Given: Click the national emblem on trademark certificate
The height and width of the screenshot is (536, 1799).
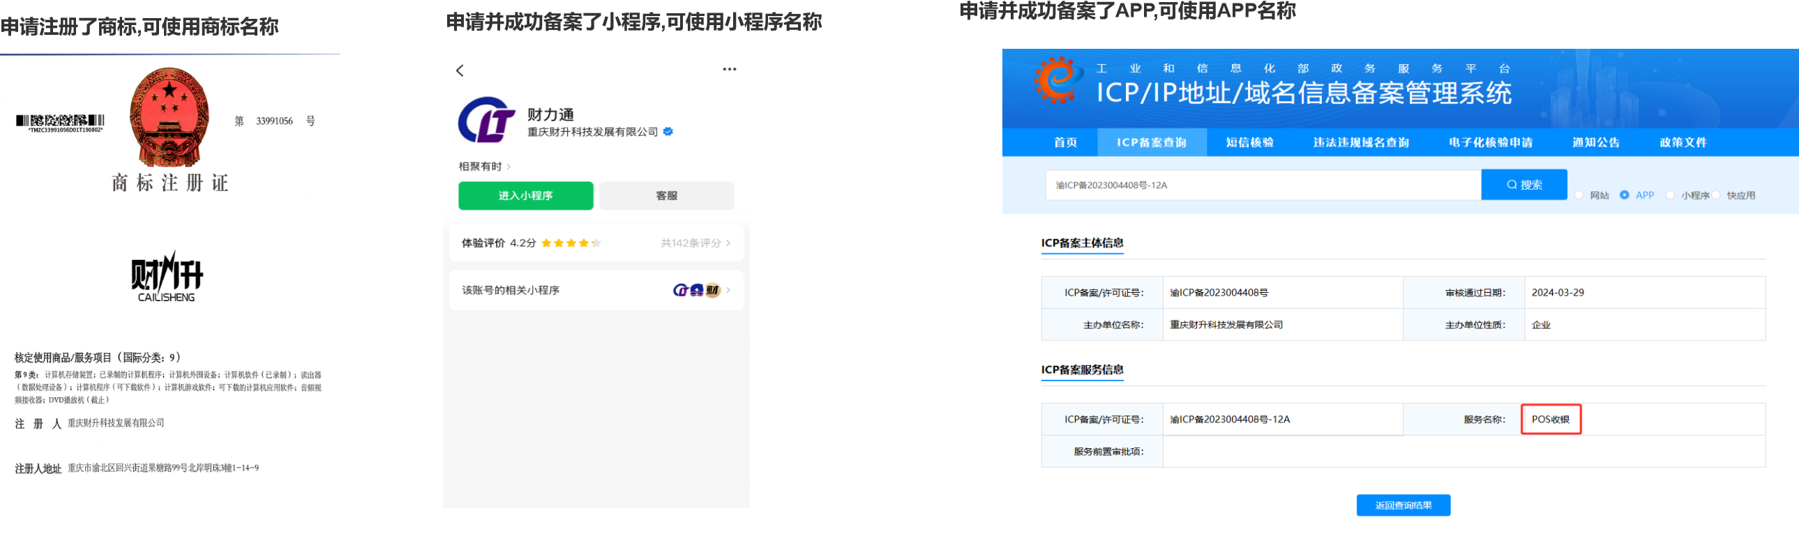Looking at the screenshot, I should 169,117.
